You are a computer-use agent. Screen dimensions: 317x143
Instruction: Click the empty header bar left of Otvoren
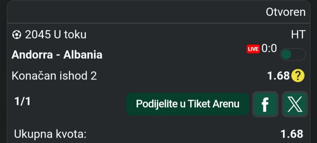(x=132, y=12)
